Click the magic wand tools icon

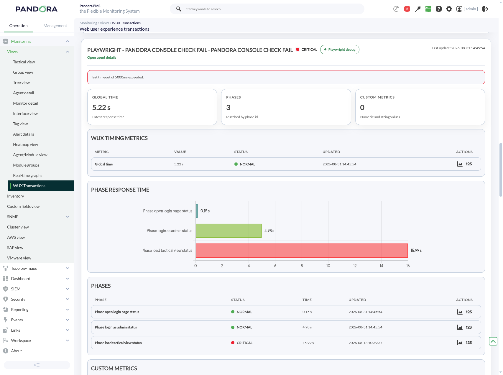pyautogui.click(x=418, y=9)
